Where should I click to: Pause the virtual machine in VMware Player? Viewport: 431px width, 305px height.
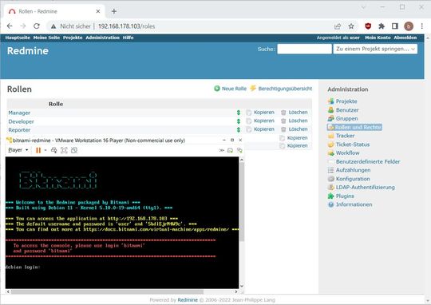pos(38,150)
